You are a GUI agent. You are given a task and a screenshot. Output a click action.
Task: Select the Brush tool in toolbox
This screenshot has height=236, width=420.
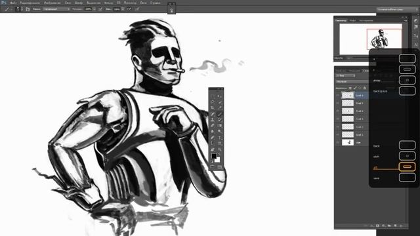click(x=220, y=113)
